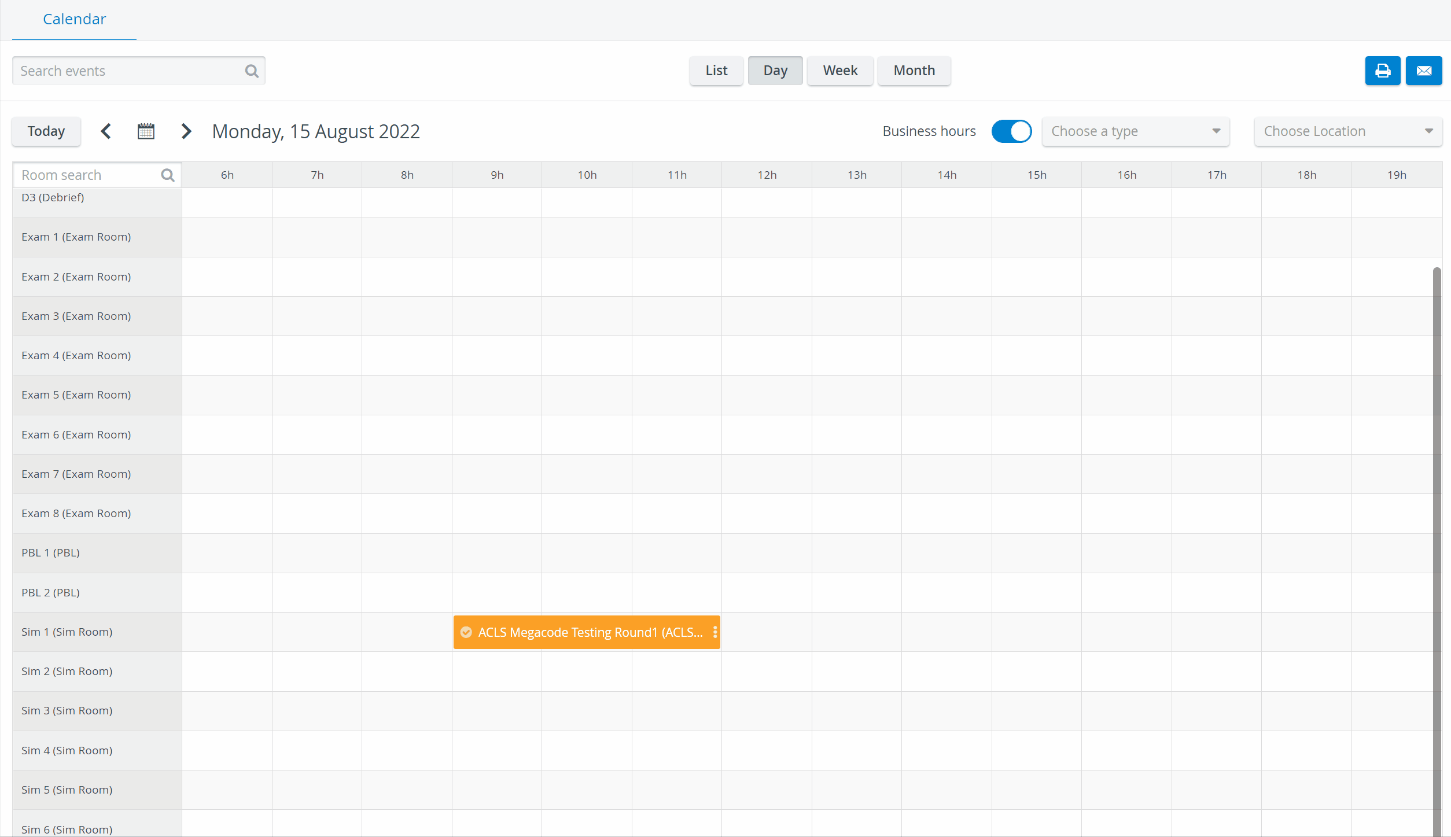The image size is (1451, 837).
Task: Switch to Month view
Action: (x=914, y=71)
